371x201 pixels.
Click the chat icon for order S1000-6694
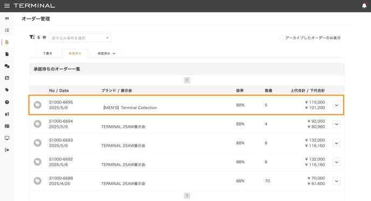37,124
